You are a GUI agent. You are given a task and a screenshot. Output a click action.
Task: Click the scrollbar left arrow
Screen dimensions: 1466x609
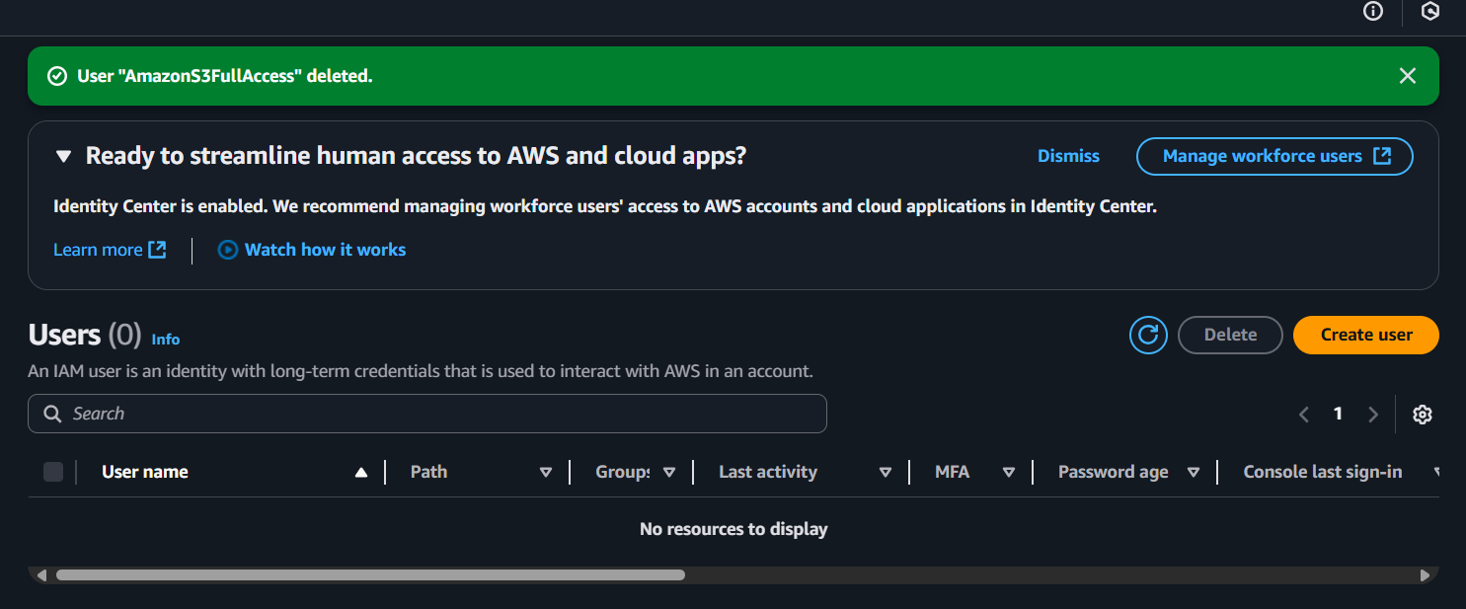40,574
